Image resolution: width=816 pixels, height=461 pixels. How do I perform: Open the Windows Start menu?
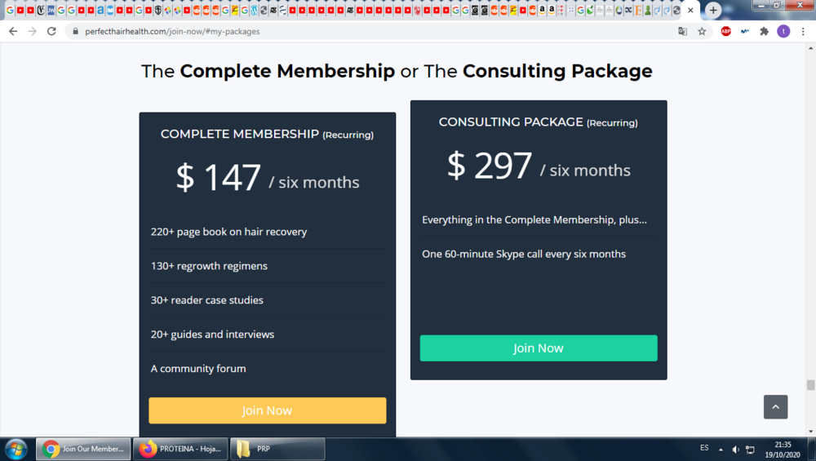click(16, 449)
